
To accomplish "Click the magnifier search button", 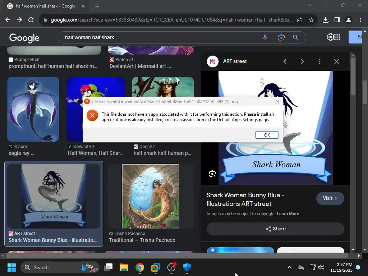I will click(x=295, y=37).
